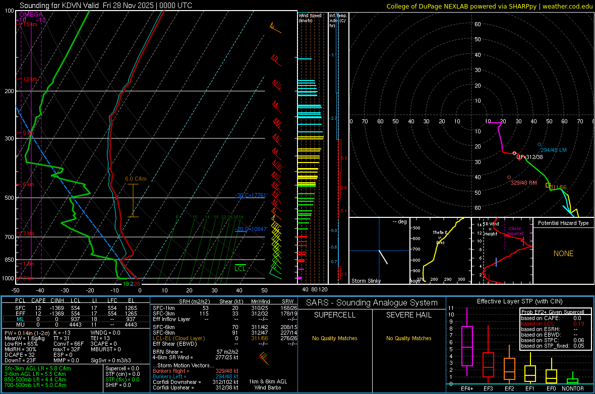Image resolution: width=595 pixels, height=394 pixels.
Task: Click the 9 km height marker
Action: click(x=28, y=133)
